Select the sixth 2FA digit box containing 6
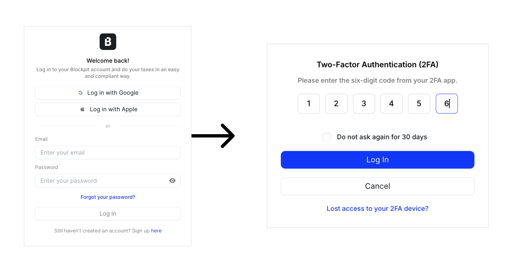518x270 pixels. click(x=447, y=104)
